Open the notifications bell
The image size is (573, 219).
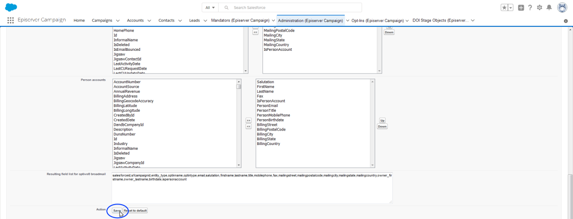[549, 7]
